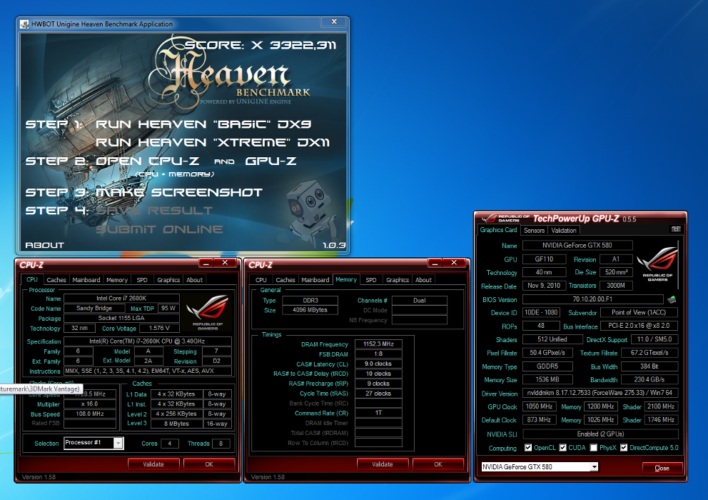Viewport: 708px width, 500px height.
Task: Click Validate in the left CPU-Z window
Action: [x=153, y=464]
